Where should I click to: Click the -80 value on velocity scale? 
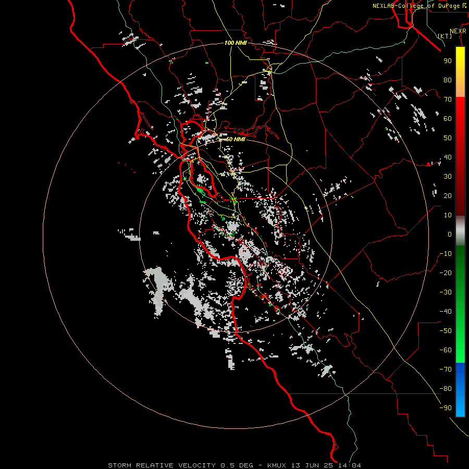(x=446, y=389)
